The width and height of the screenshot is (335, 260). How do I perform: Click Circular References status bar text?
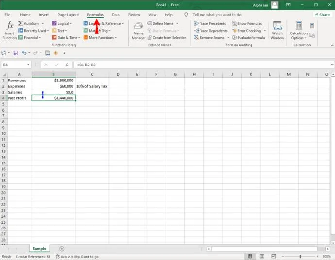[33, 257]
